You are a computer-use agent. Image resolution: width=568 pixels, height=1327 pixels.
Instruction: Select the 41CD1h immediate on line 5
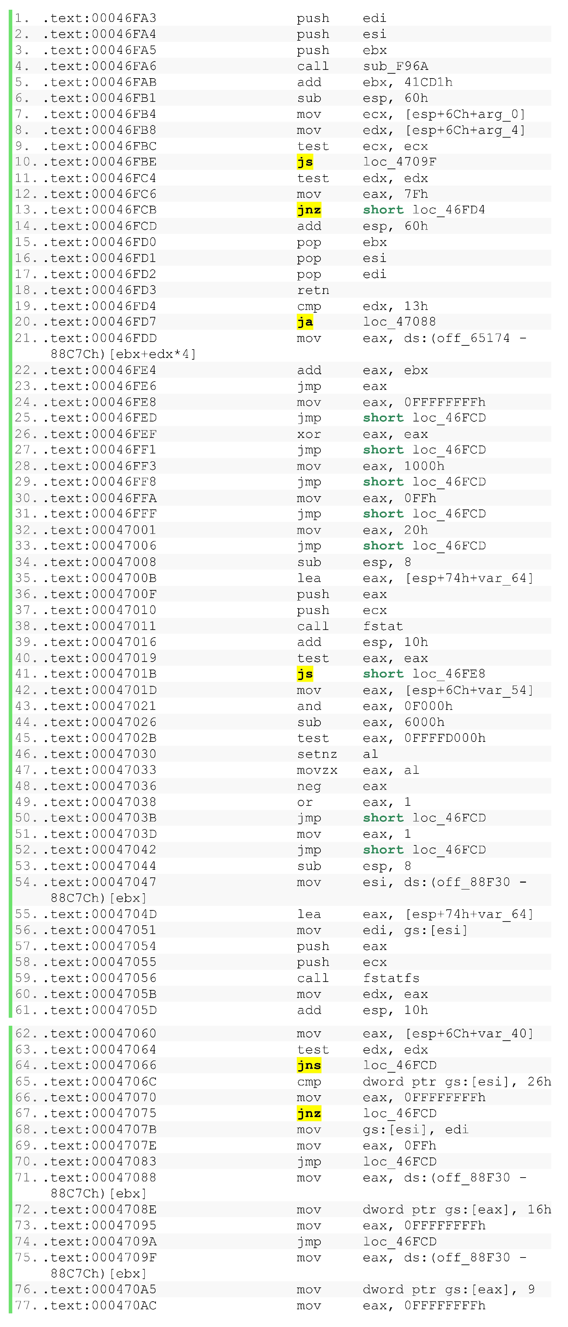[428, 82]
